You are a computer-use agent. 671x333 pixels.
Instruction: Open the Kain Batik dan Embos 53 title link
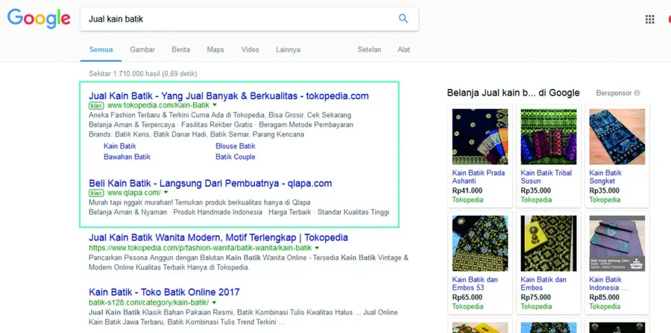(x=475, y=284)
